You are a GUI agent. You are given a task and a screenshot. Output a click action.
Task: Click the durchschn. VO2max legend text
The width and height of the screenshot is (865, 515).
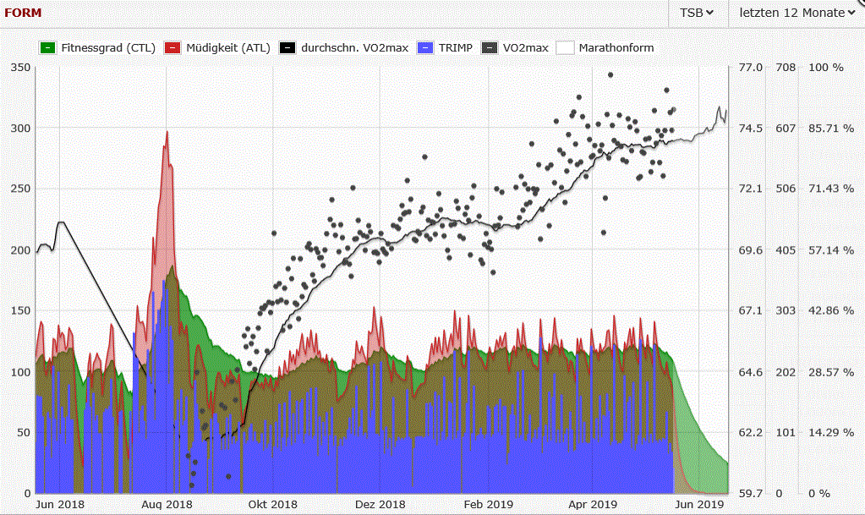pyautogui.click(x=355, y=48)
